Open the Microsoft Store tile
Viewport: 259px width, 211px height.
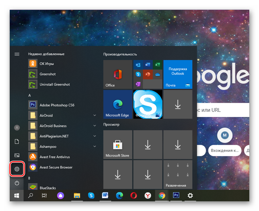pos(118,145)
